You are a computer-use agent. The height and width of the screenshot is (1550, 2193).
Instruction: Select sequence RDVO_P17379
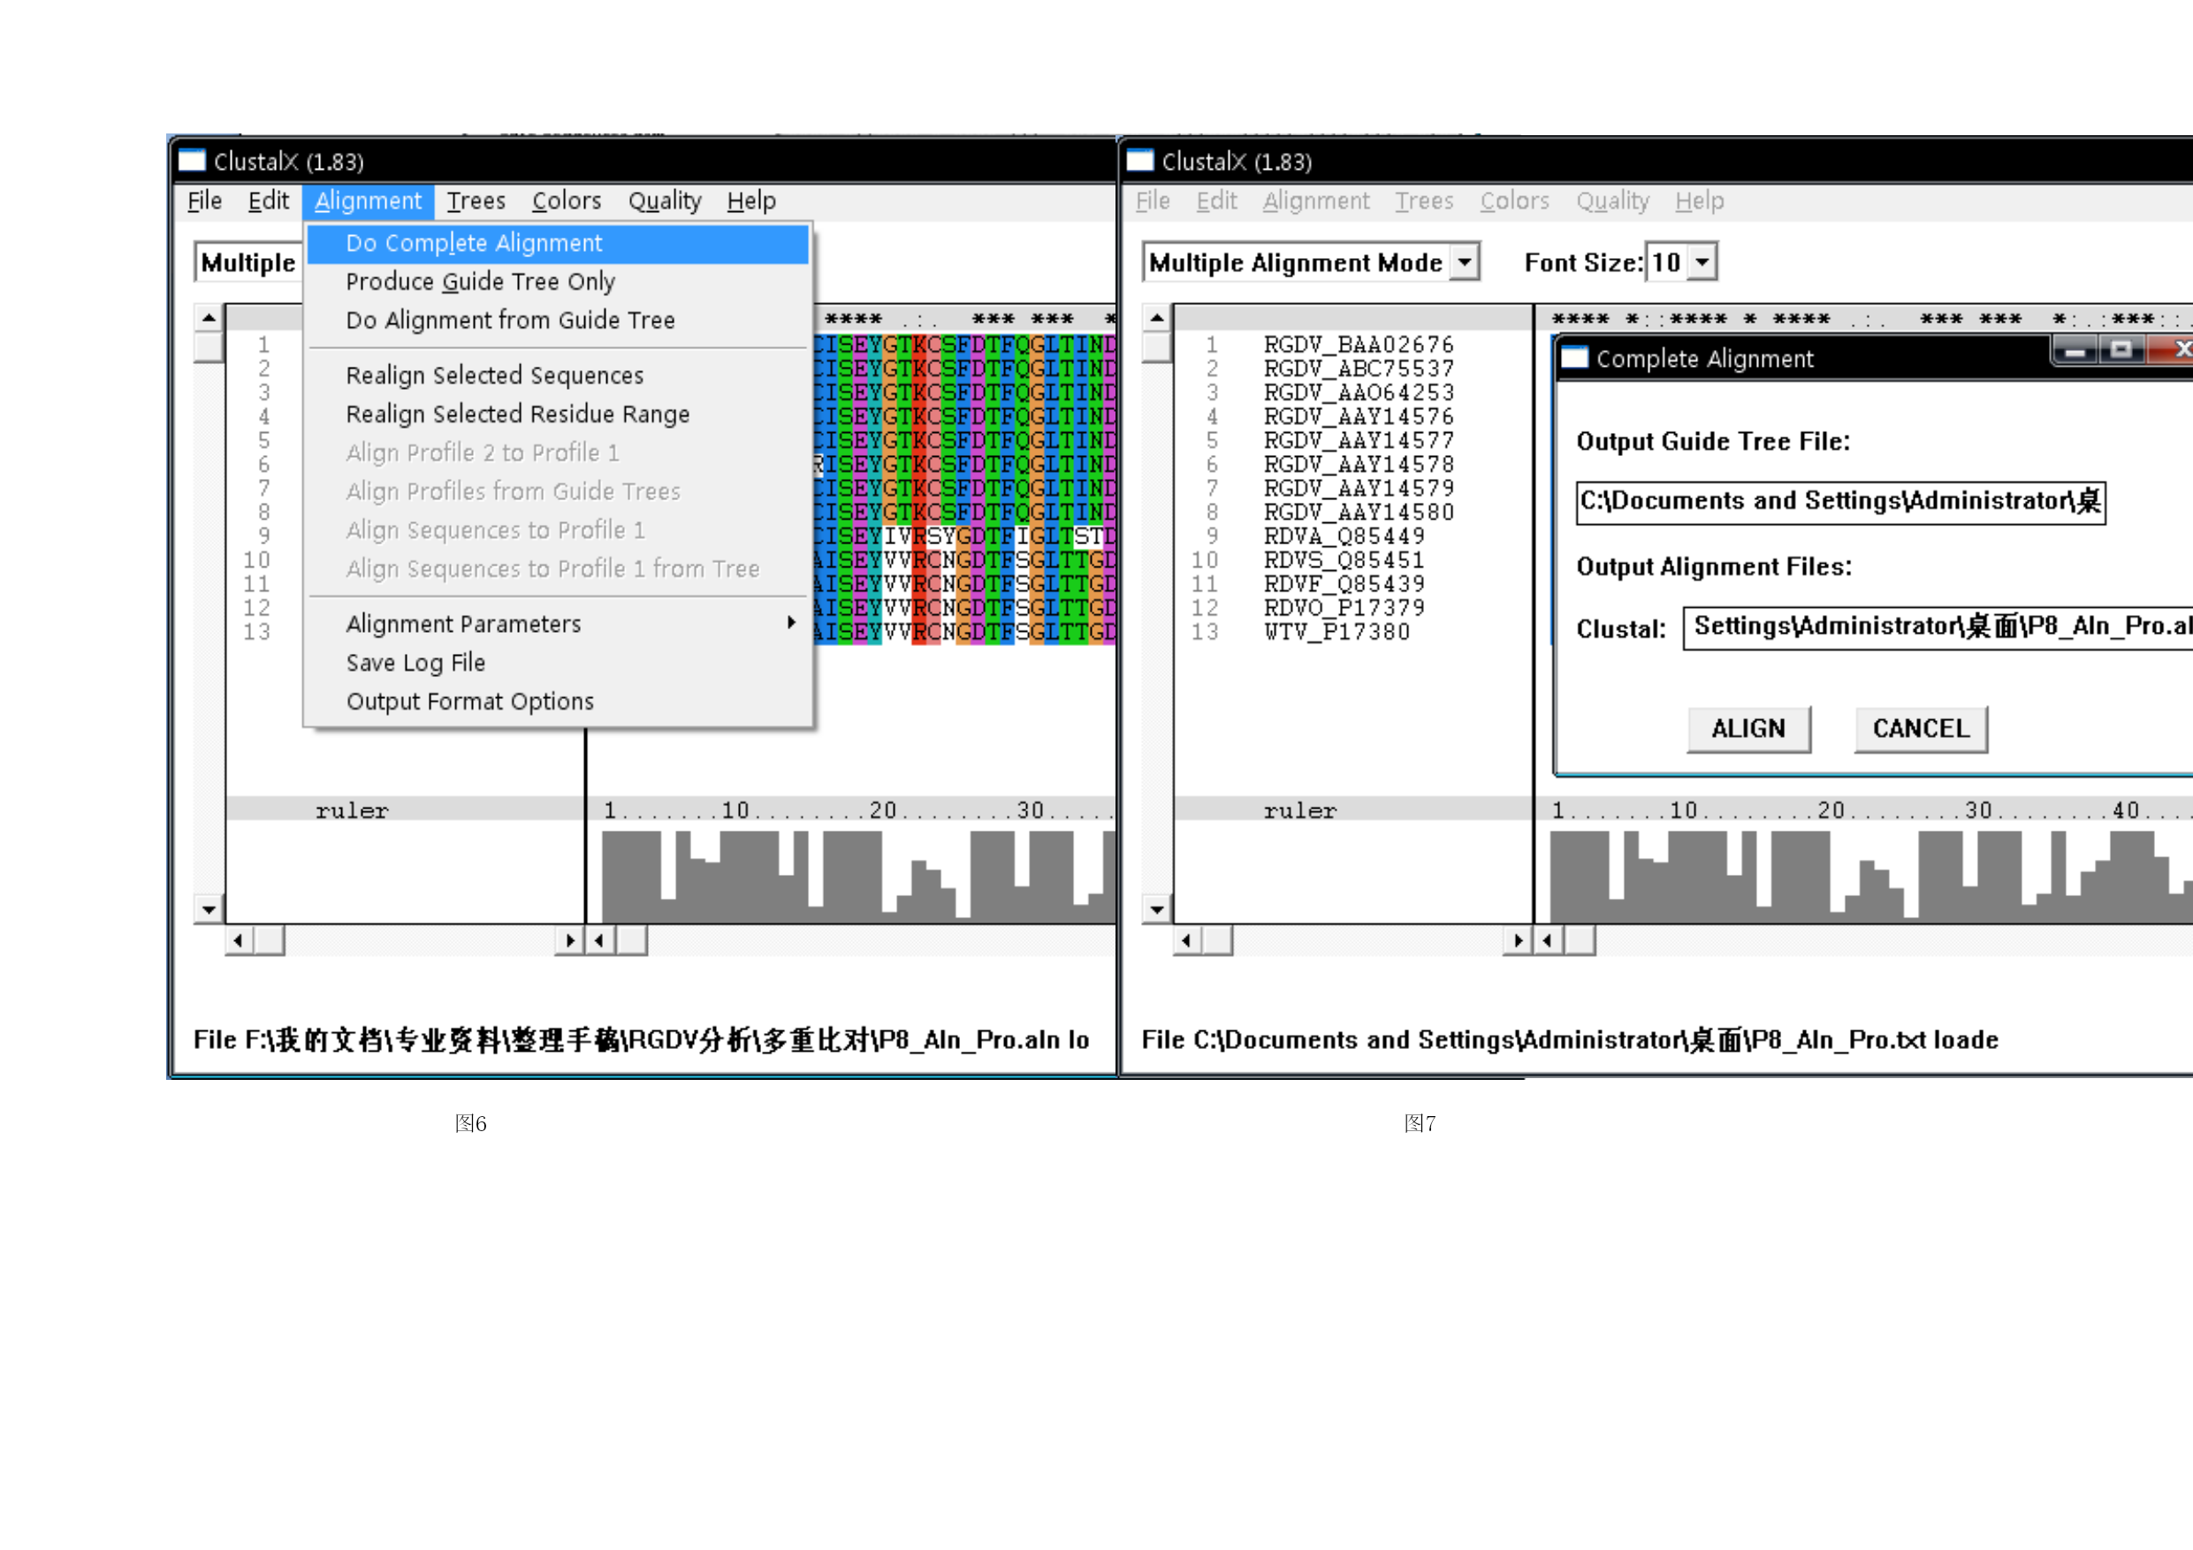click(1344, 607)
